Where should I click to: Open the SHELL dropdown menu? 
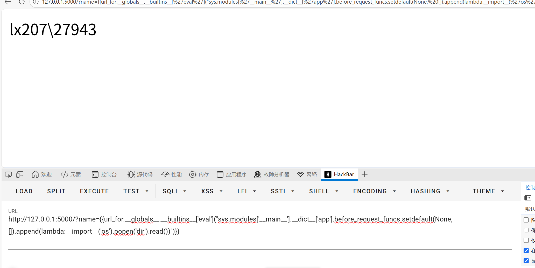pos(324,191)
